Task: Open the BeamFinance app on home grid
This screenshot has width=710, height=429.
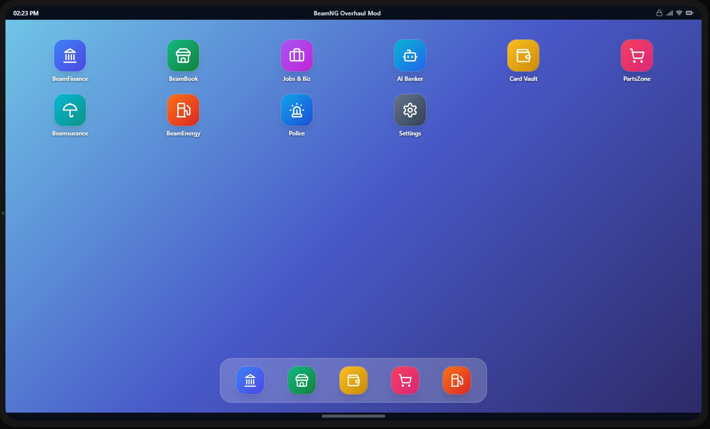Action: pyautogui.click(x=70, y=56)
